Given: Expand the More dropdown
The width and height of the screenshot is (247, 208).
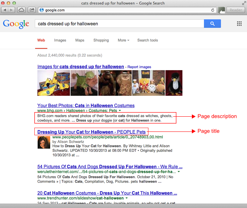Looking at the screenshot, I should (123, 40).
